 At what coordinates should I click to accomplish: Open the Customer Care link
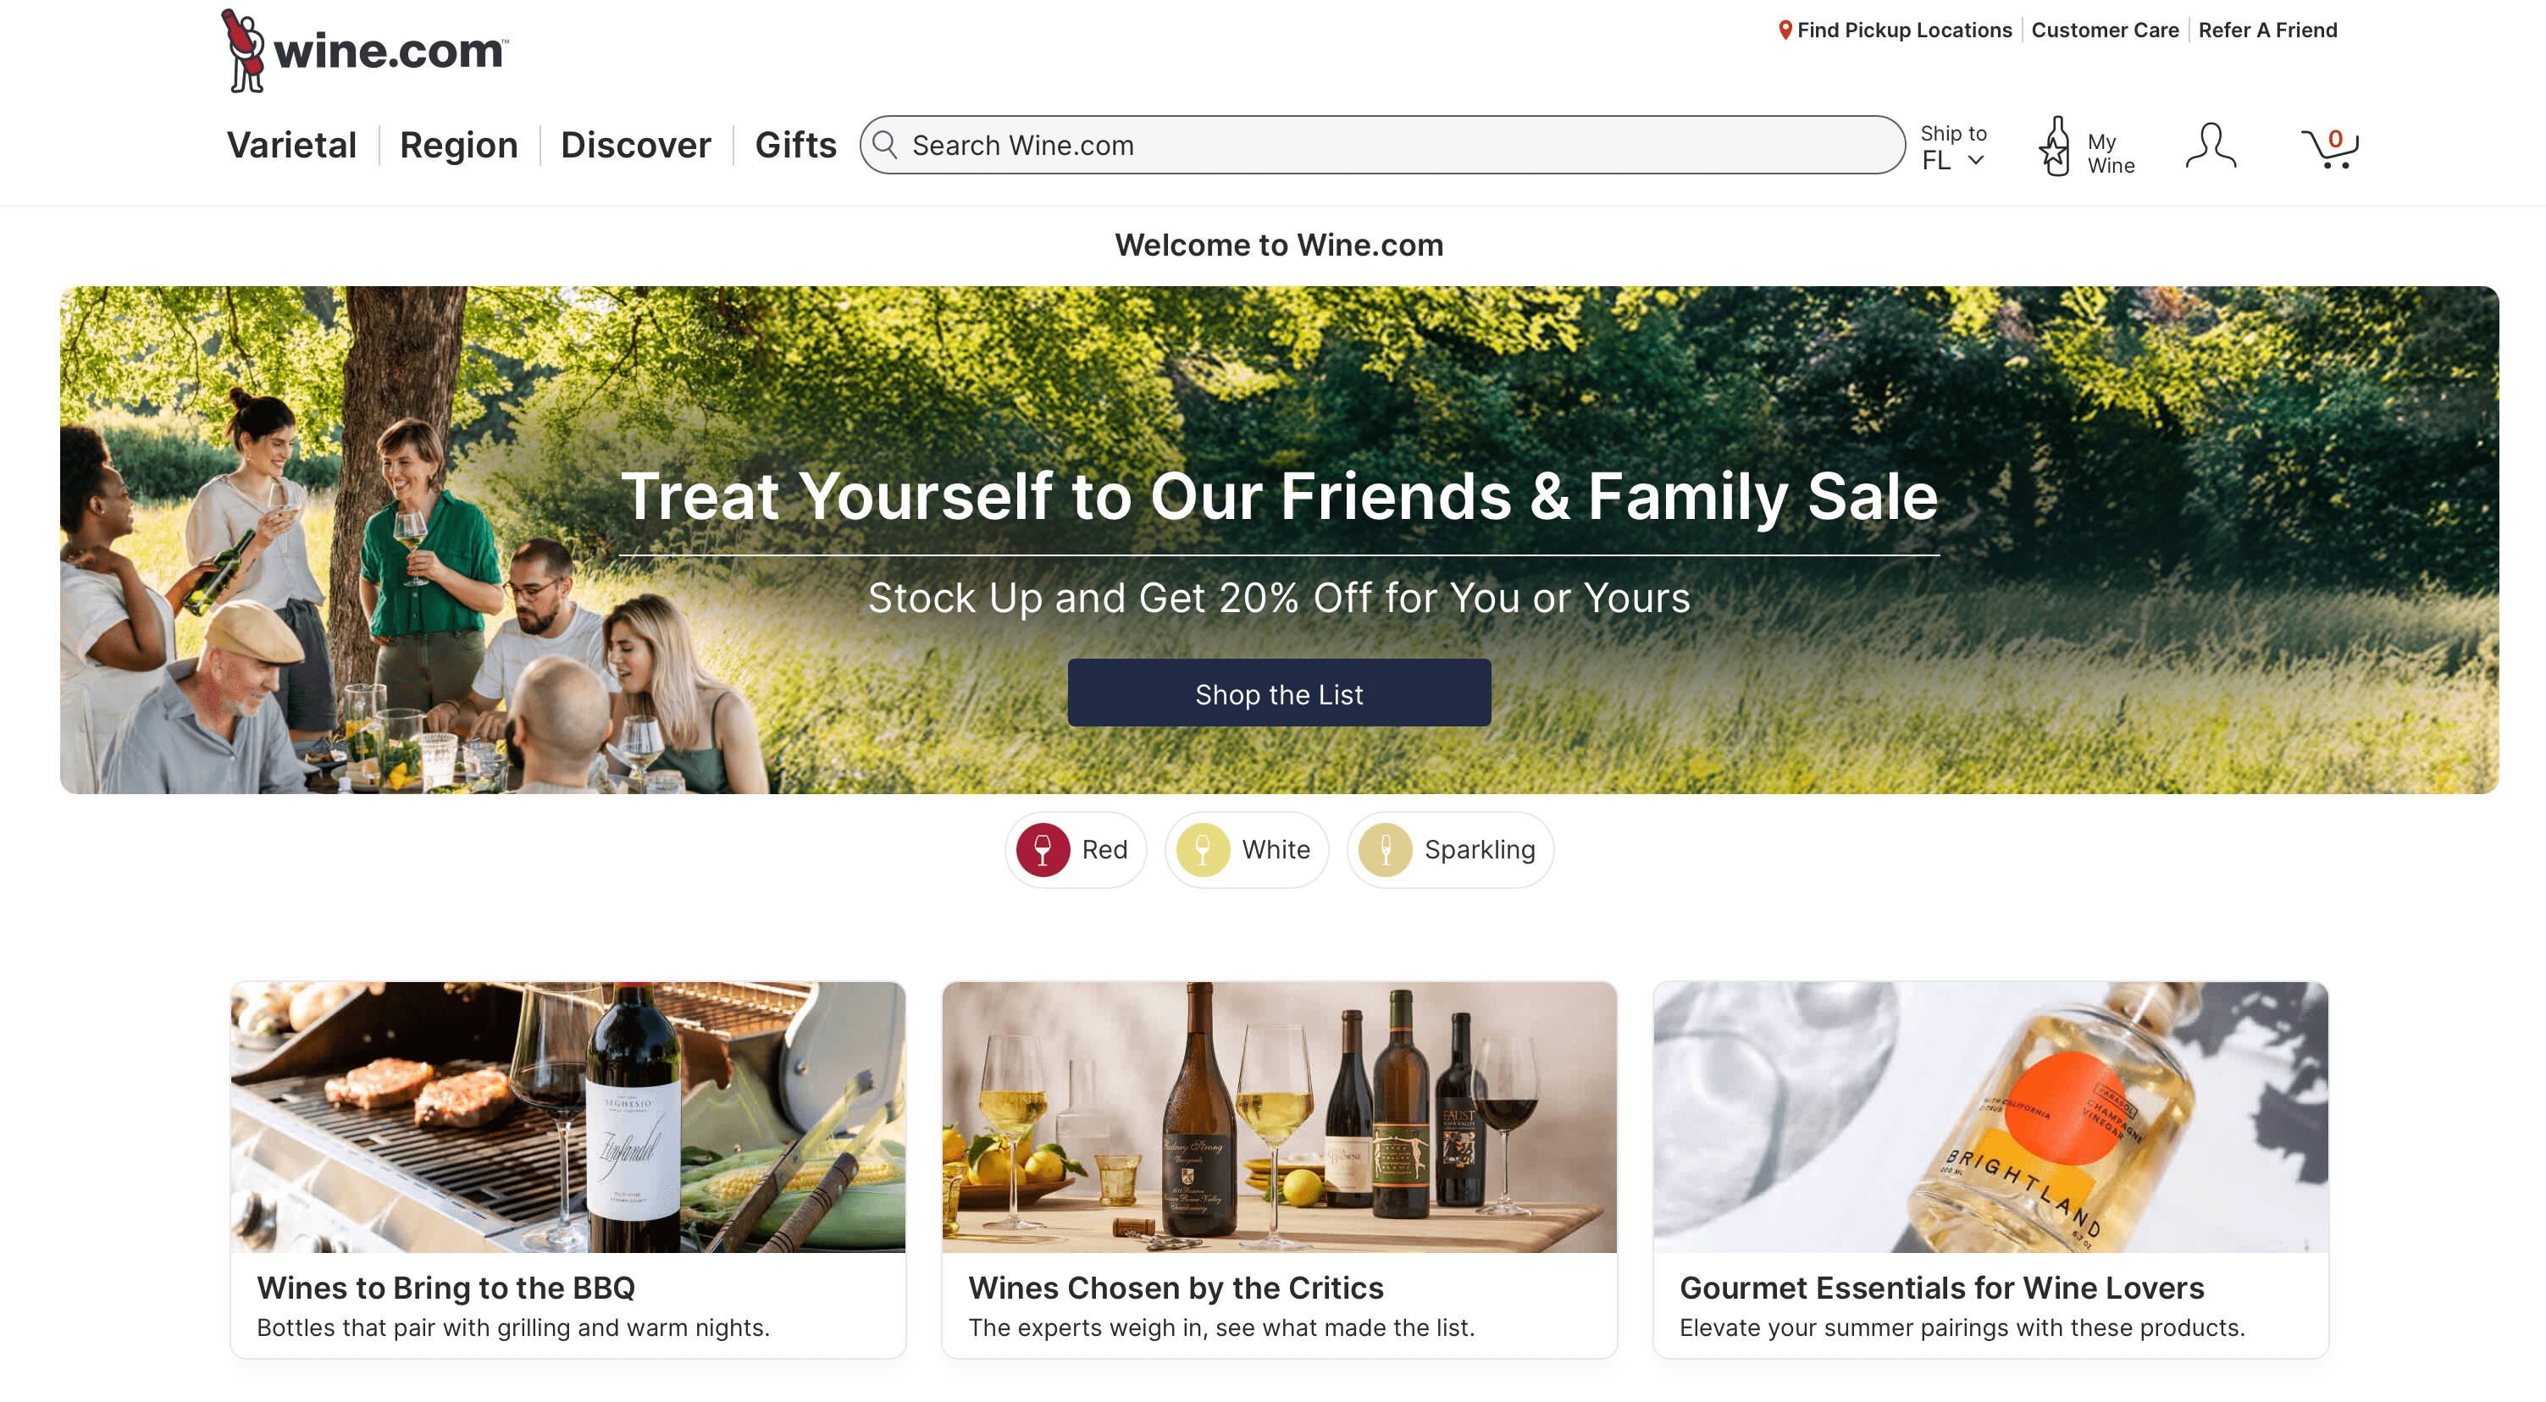(x=2104, y=30)
